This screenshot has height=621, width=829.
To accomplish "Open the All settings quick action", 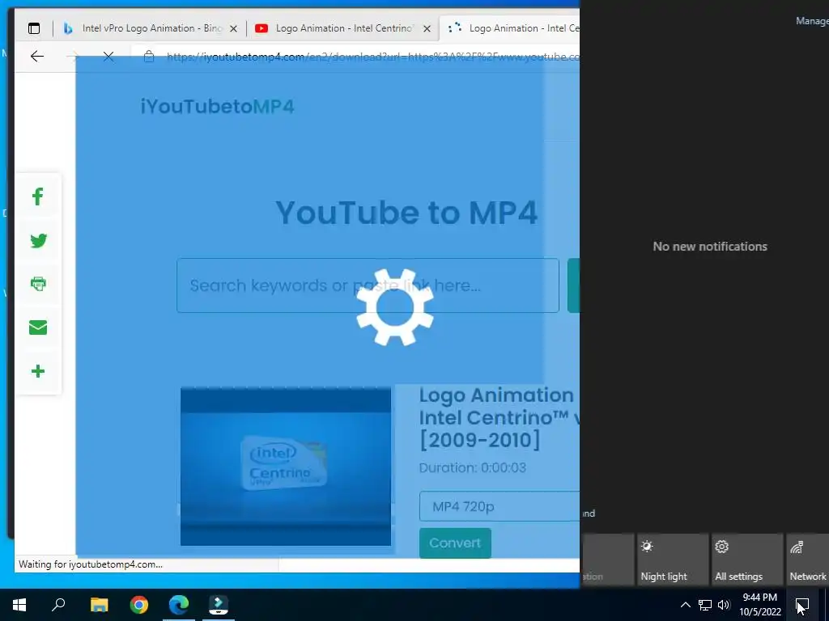I will coord(746,560).
